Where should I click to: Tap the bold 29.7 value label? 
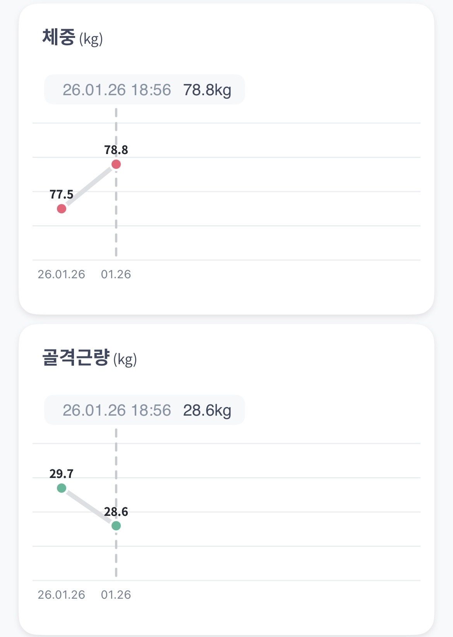[x=62, y=474]
